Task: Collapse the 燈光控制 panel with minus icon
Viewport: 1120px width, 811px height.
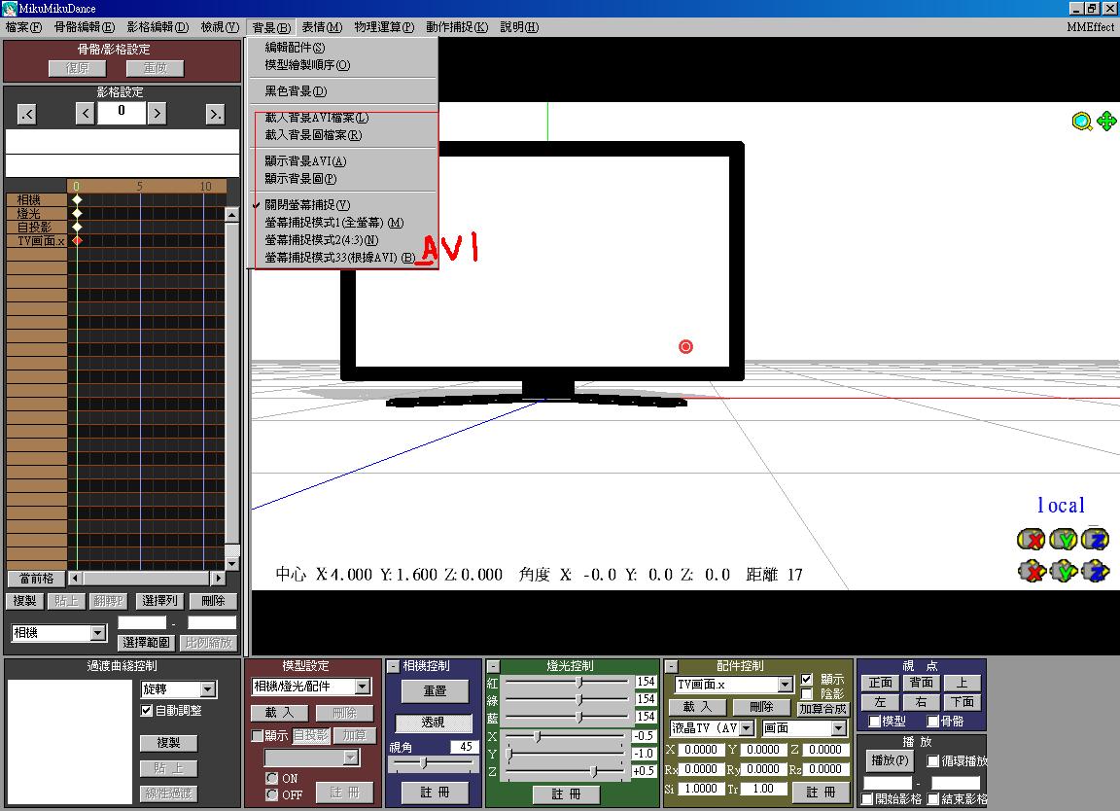Action: [493, 667]
